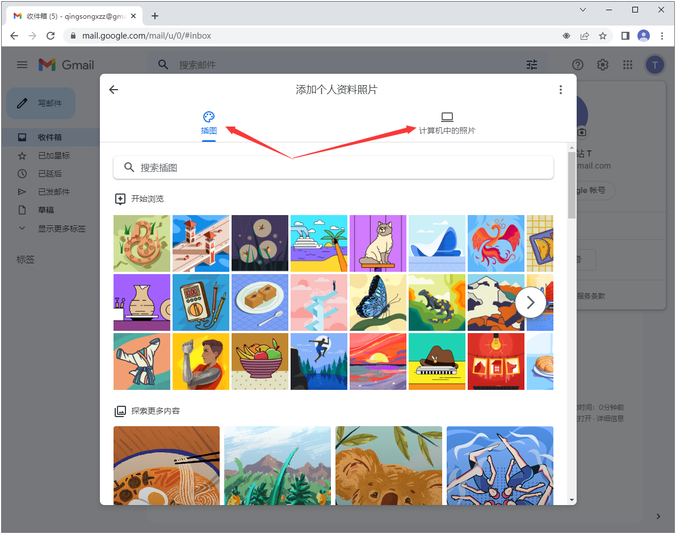Viewport: 676px width, 534px height.
Task: Click the magnifier icon in illustration search
Action: point(129,167)
